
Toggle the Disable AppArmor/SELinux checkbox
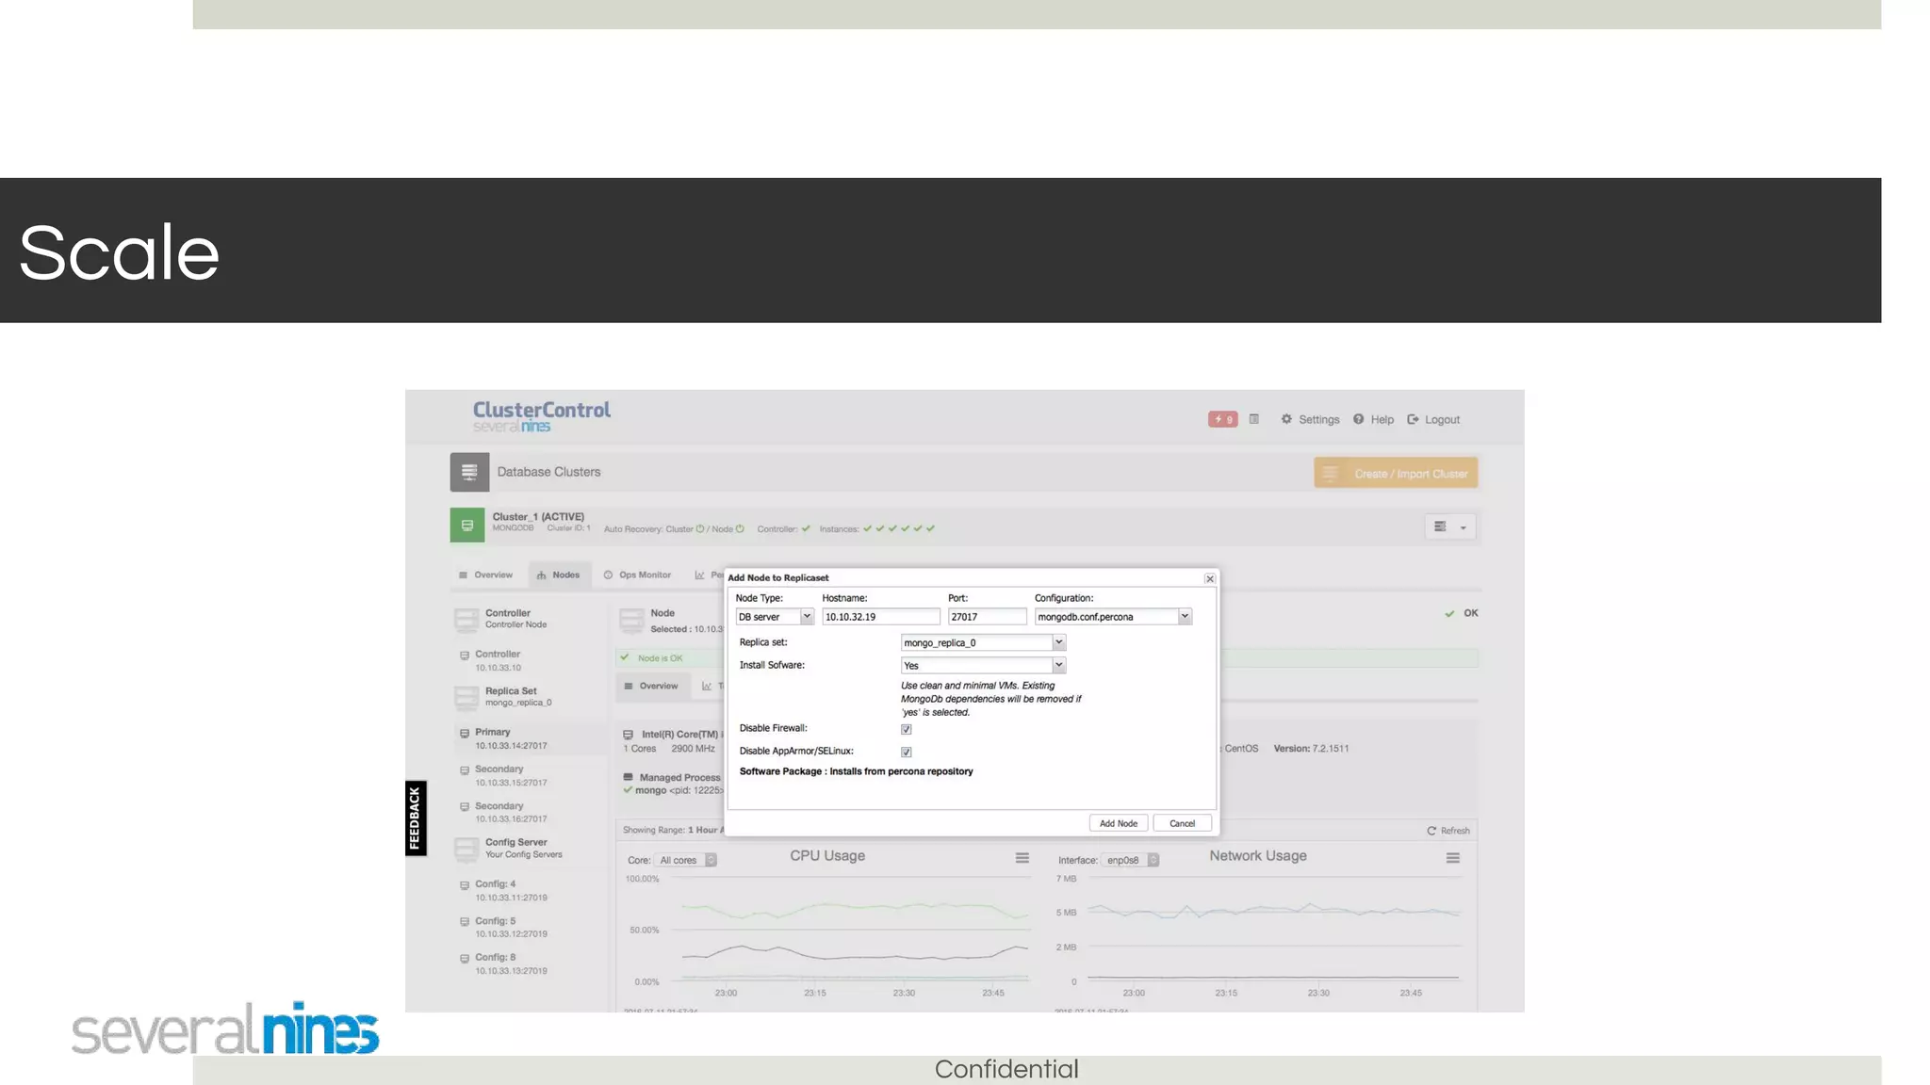point(906,752)
